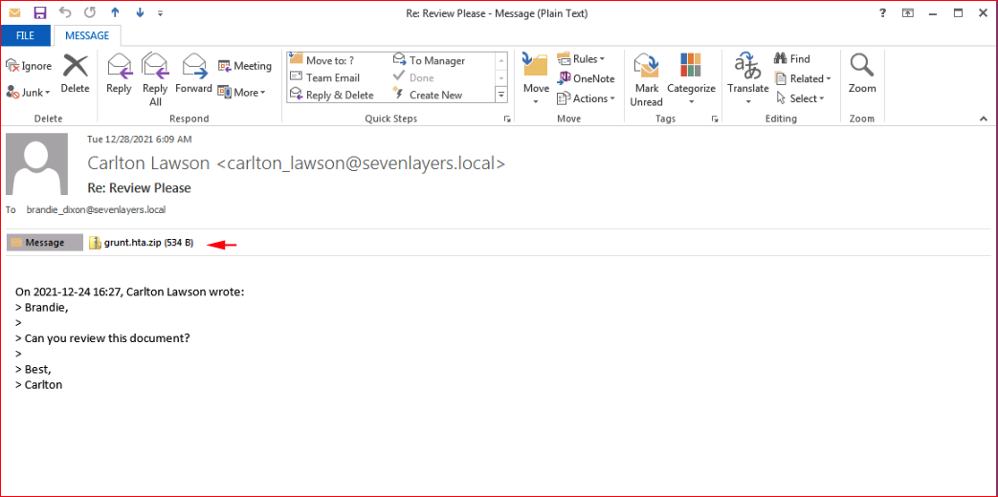Switch to the MESSAGE ribbon tab

coord(87,35)
